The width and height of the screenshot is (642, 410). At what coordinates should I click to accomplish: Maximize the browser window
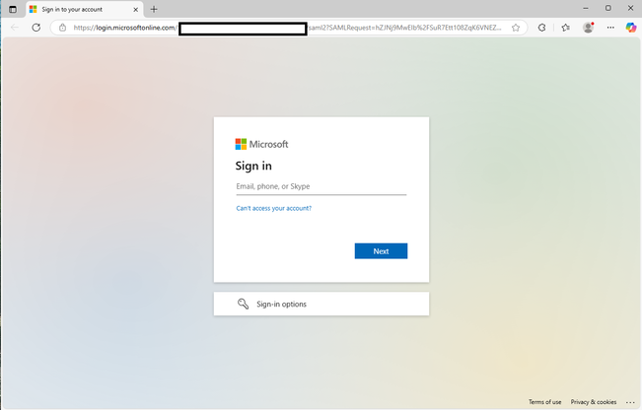(608, 8)
